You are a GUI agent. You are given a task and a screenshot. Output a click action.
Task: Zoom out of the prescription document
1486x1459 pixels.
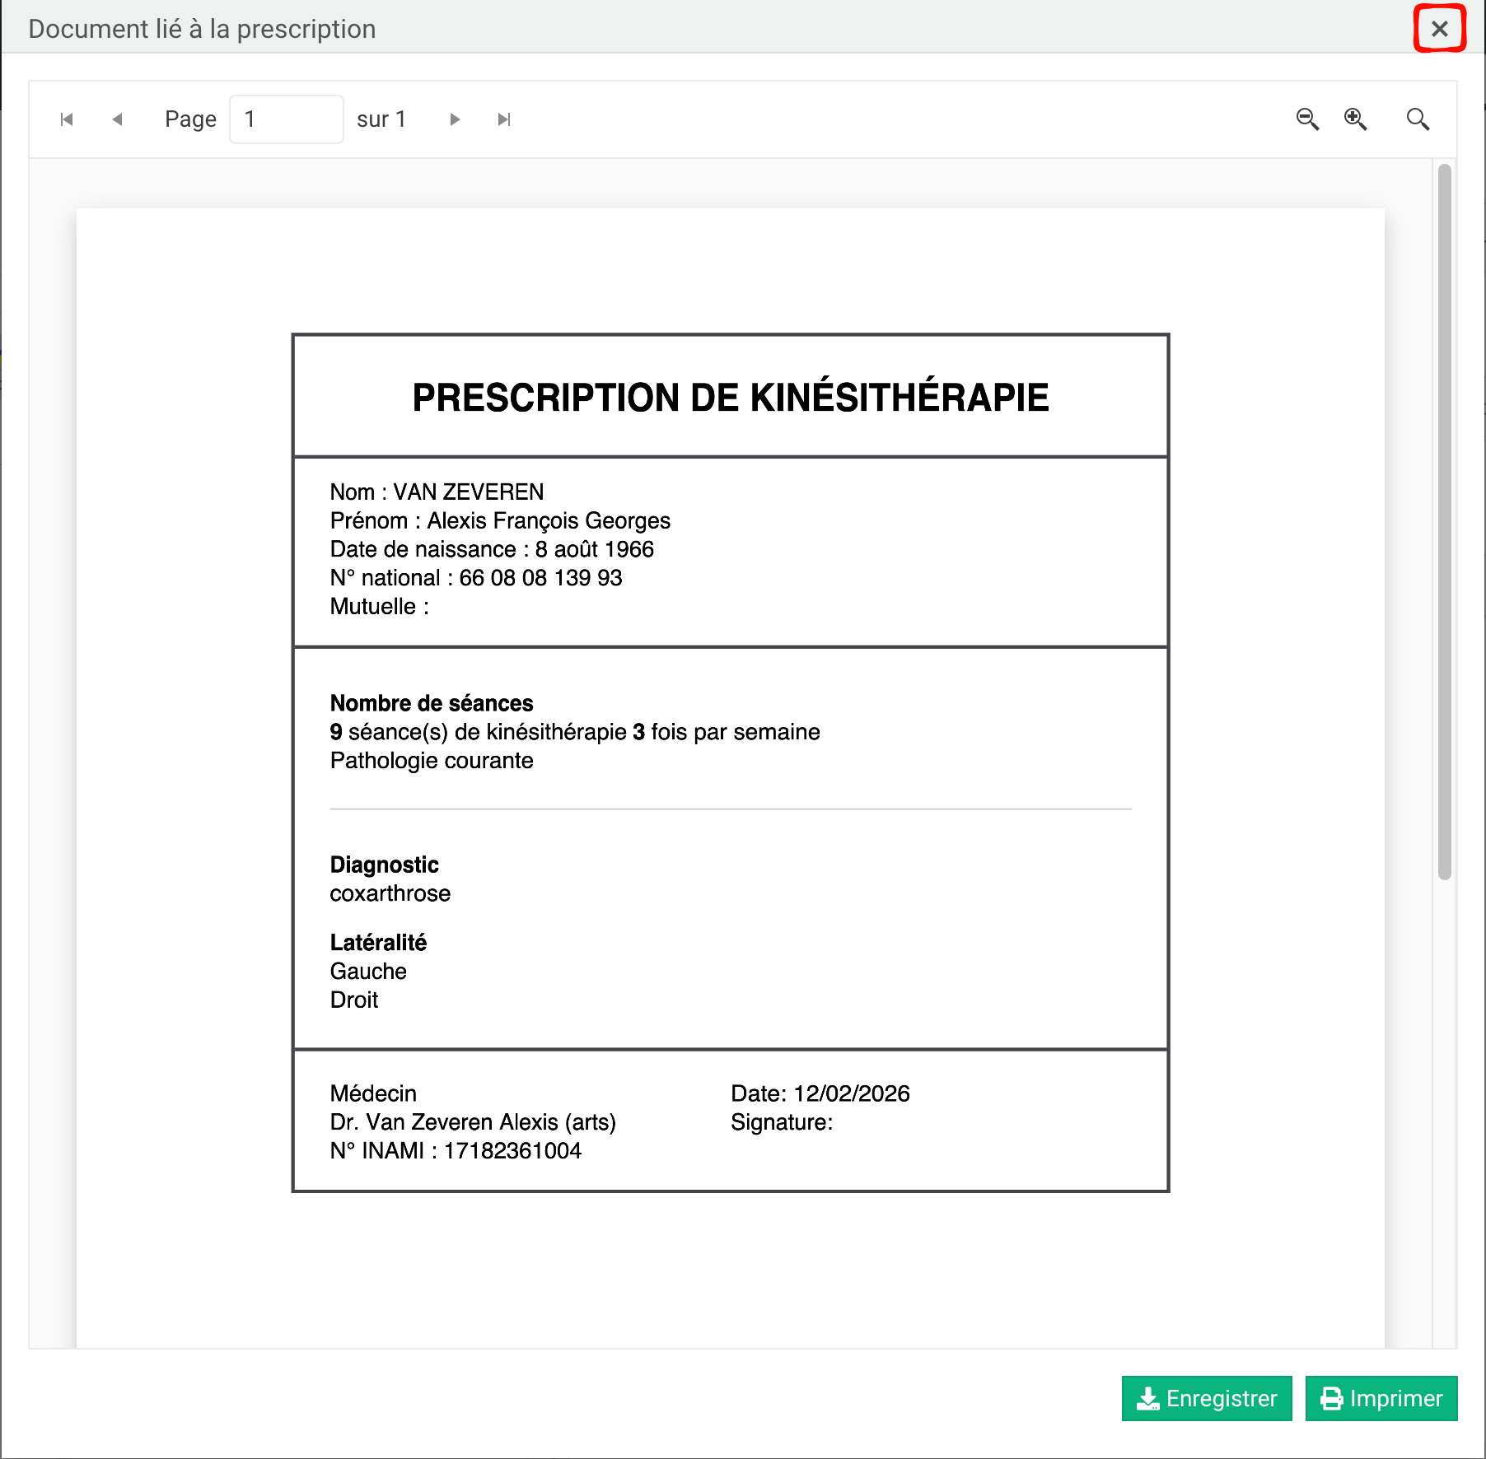(x=1307, y=119)
